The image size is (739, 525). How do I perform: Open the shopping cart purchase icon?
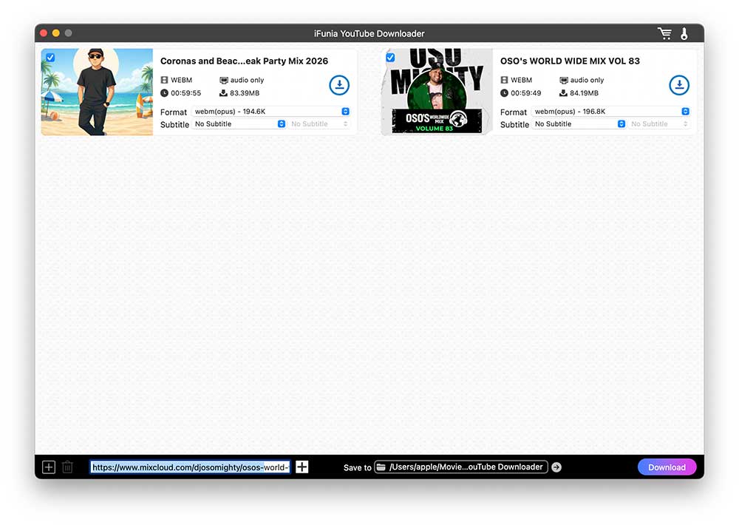pyautogui.click(x=664, y=33)
